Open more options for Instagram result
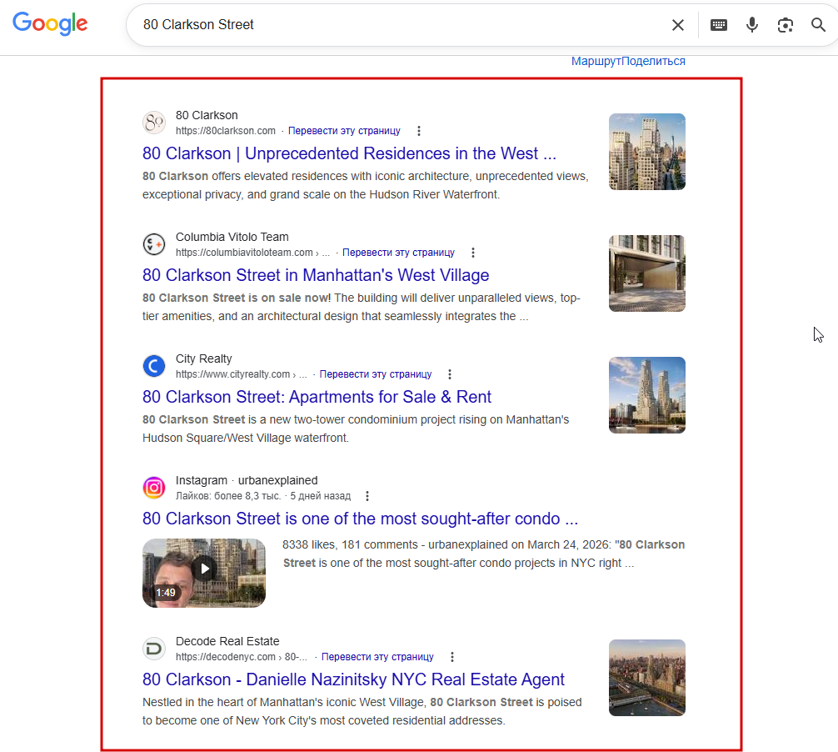 (367, 496)
